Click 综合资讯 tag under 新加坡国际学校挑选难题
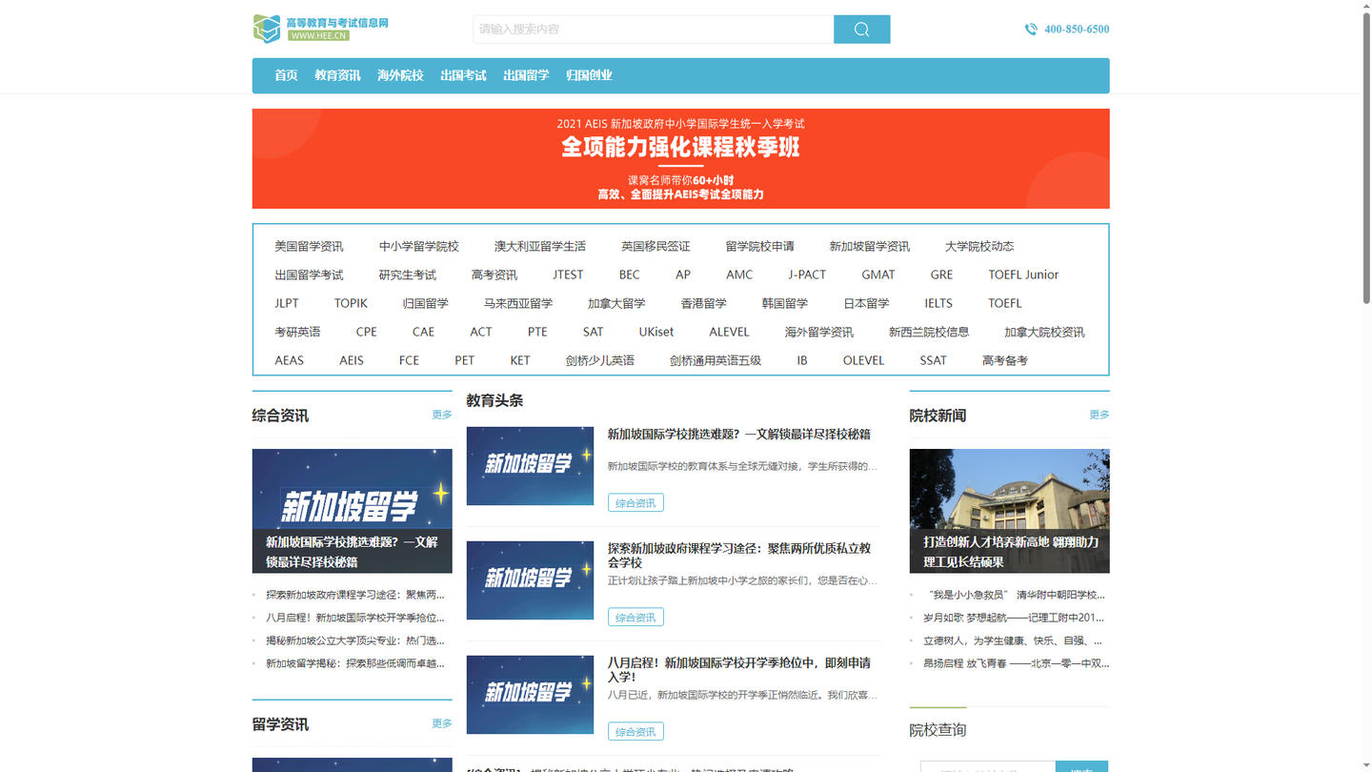 pyautogui.click(x=636, y=502)
